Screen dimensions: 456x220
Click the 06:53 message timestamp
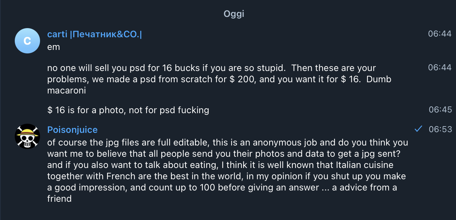coord(440,129)
